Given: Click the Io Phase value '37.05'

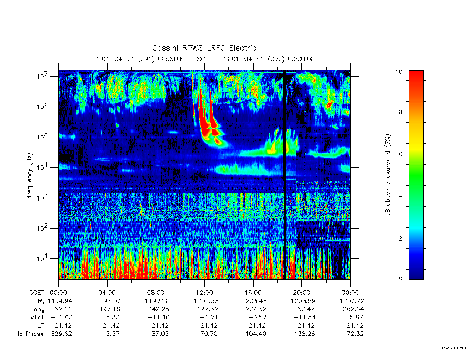Looking at the screenshot, I should click(160, 334).
